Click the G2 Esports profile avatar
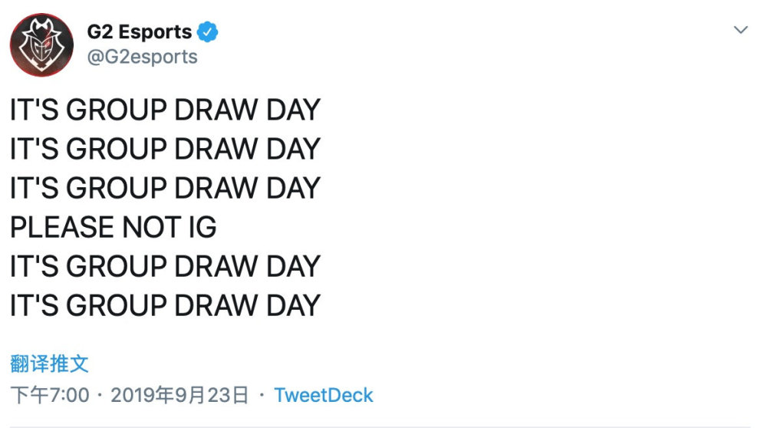The image size is (767, 428). (x=42, y=44)
